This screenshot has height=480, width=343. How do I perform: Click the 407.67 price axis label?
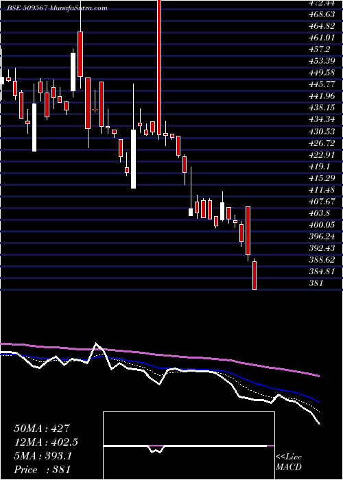coord(320,202)
